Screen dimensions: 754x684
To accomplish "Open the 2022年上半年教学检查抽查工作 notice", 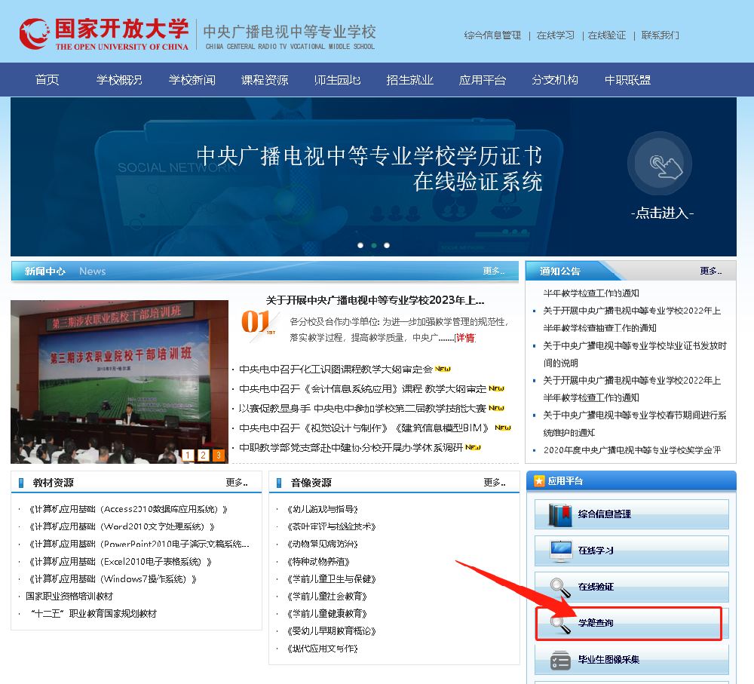I will tap(632, 320).
